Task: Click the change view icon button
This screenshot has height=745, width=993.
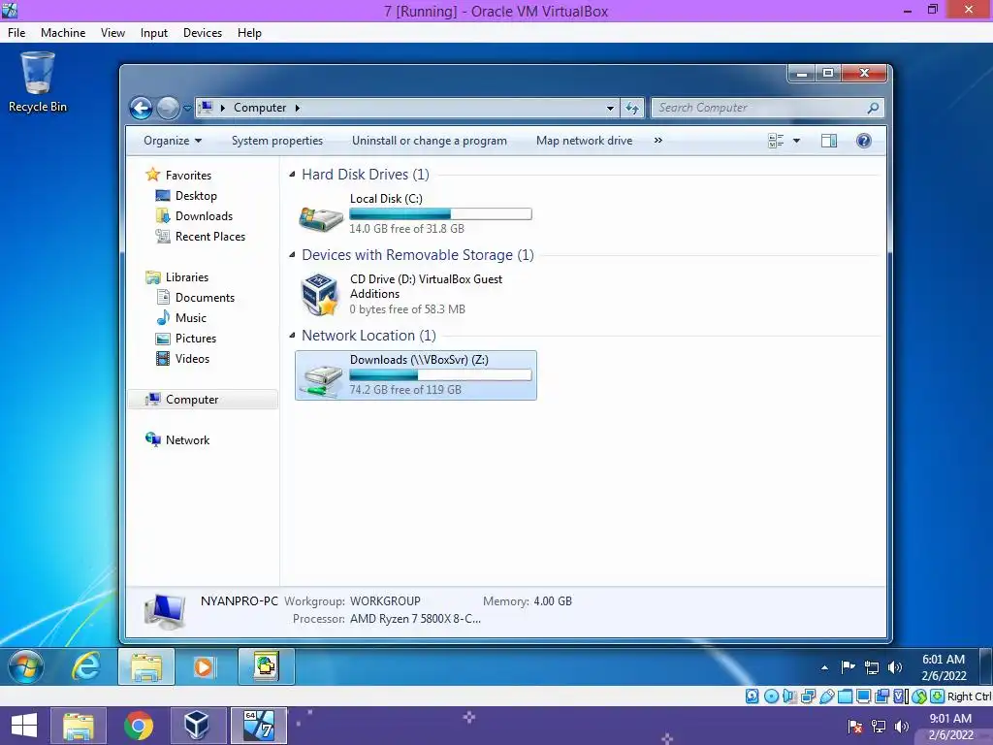Action: coord(776,141)
